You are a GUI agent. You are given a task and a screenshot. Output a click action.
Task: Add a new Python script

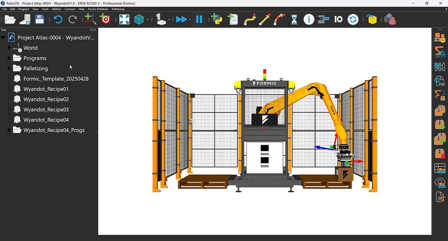click(x=216, y=19)
